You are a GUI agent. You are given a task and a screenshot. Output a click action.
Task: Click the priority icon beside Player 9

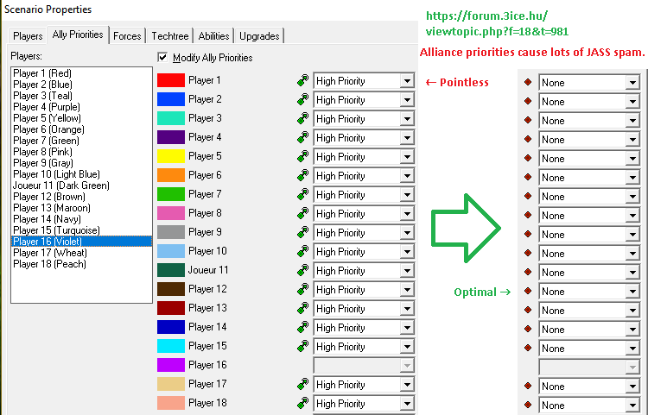coord(302,232)
